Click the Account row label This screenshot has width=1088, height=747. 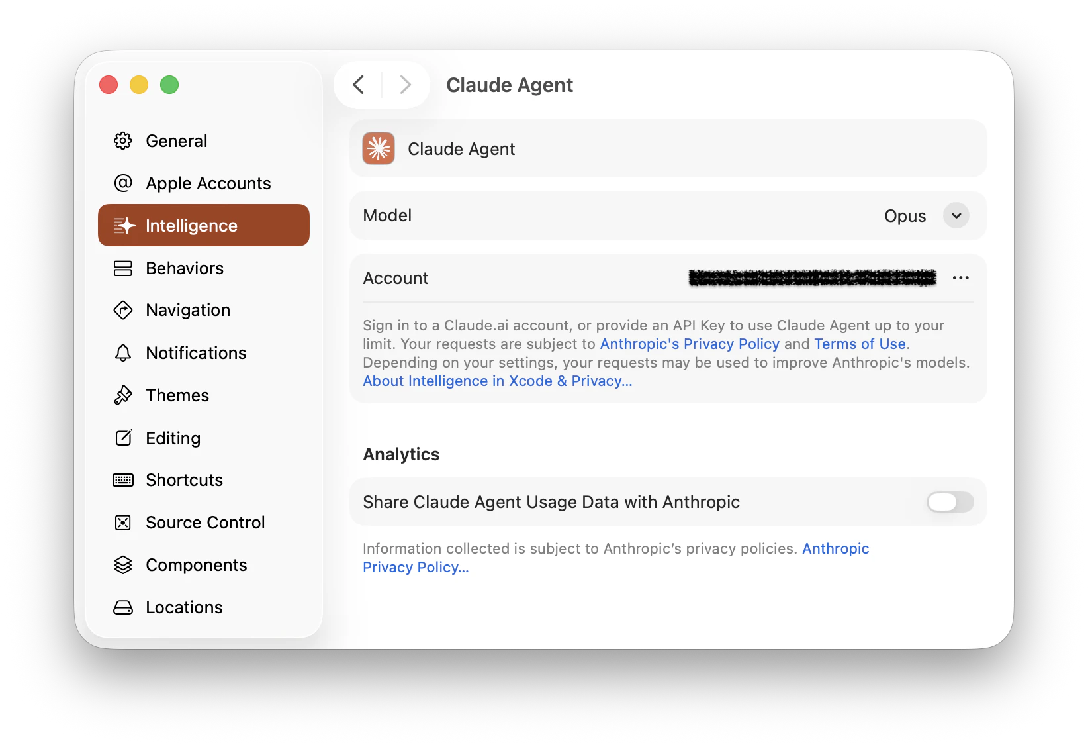tap(396, 278)
